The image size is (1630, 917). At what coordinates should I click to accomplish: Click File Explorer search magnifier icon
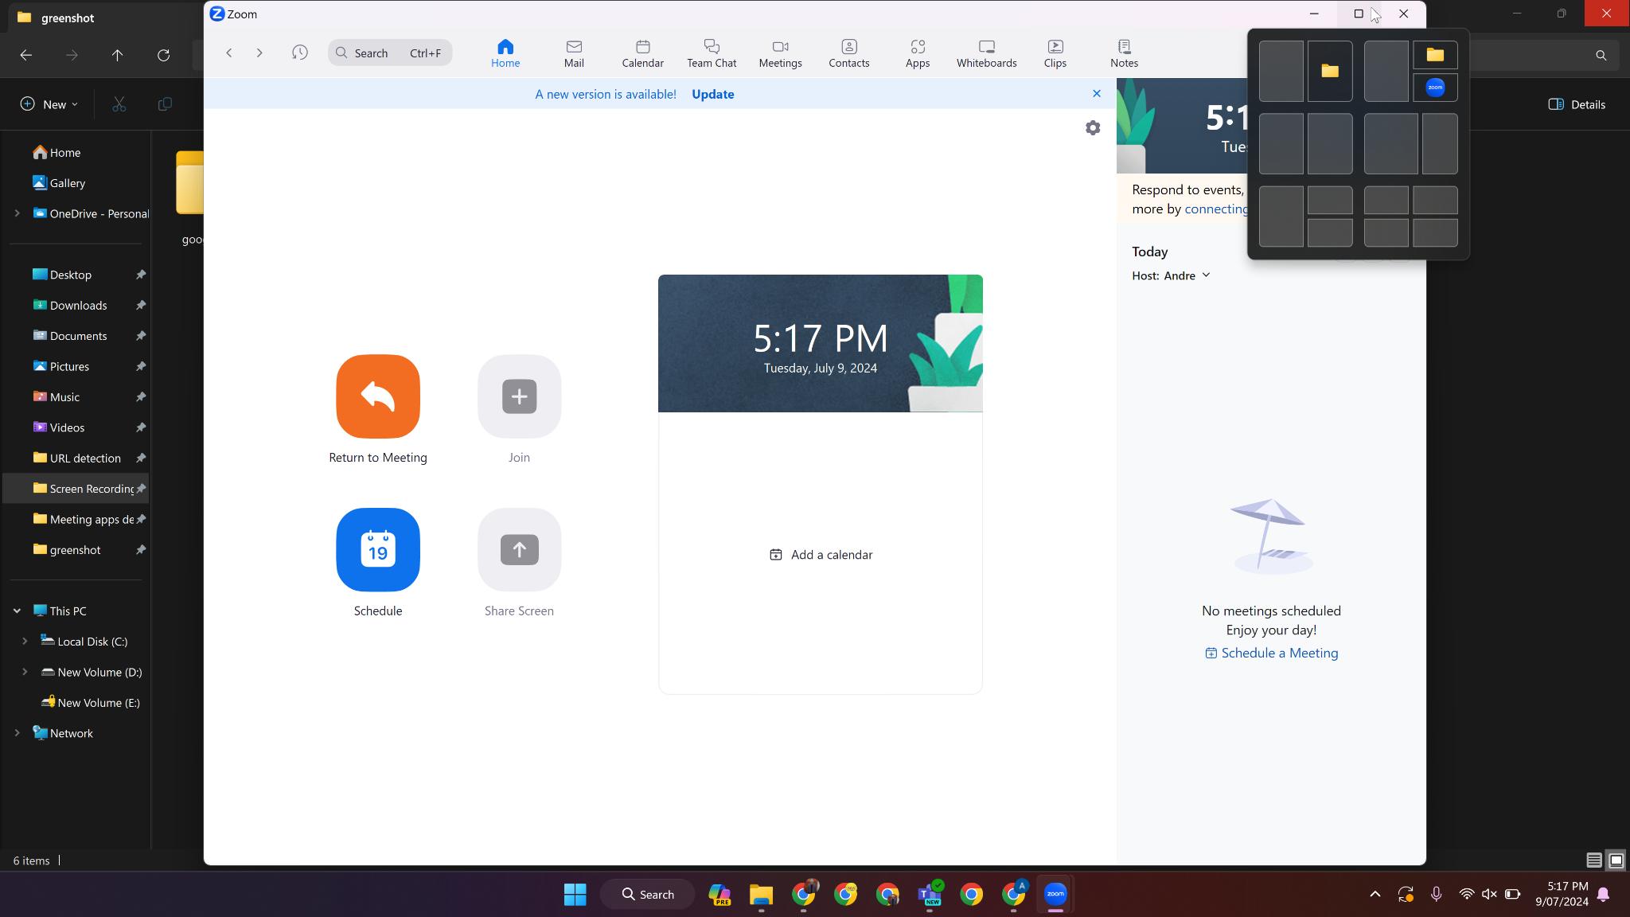pos(1601,55)
